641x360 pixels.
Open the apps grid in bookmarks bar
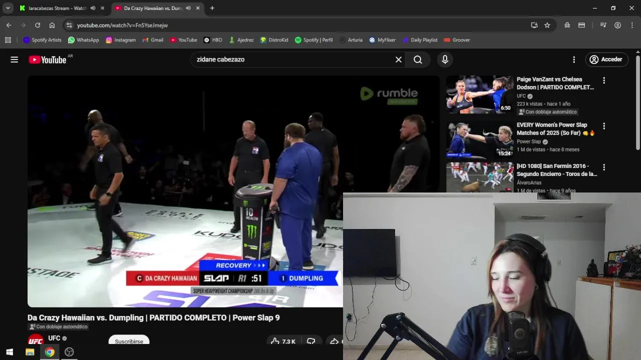point(8,40)
